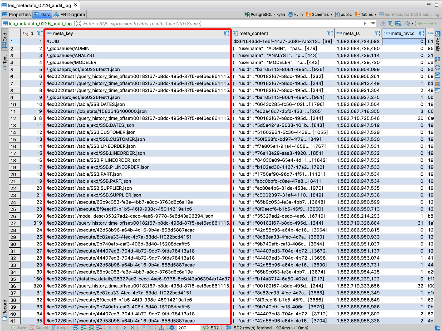This screenshot has height=331, width=442.
Task: Click the eraser icon to clear filter
Action: click(382, 24)
